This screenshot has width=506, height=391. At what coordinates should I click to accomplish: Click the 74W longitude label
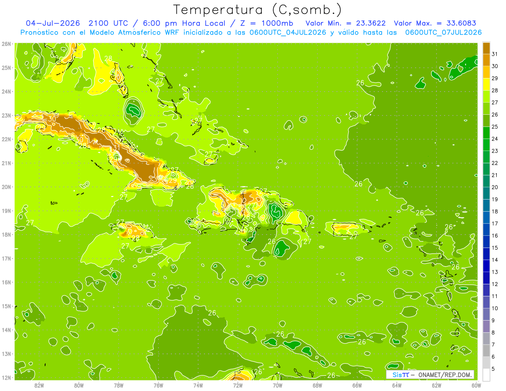point(198,385)
